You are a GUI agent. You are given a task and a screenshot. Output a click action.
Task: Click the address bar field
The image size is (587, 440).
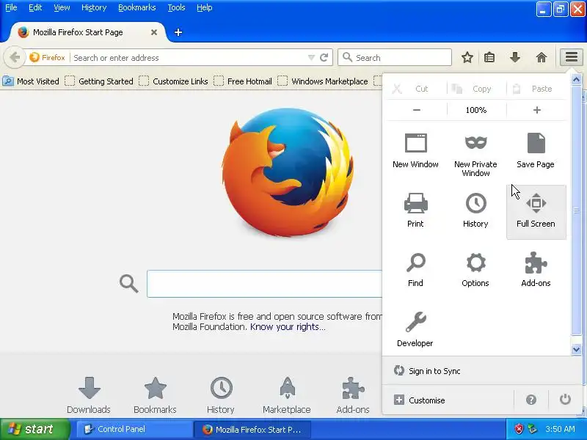point(187,58)
